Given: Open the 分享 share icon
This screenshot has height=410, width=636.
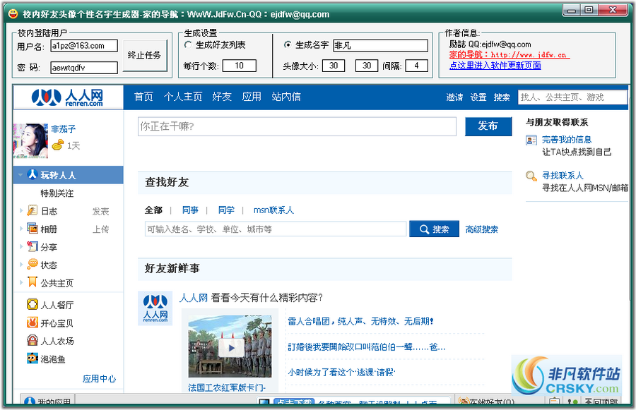Looking at the screenshot, I should click(33, 246).
